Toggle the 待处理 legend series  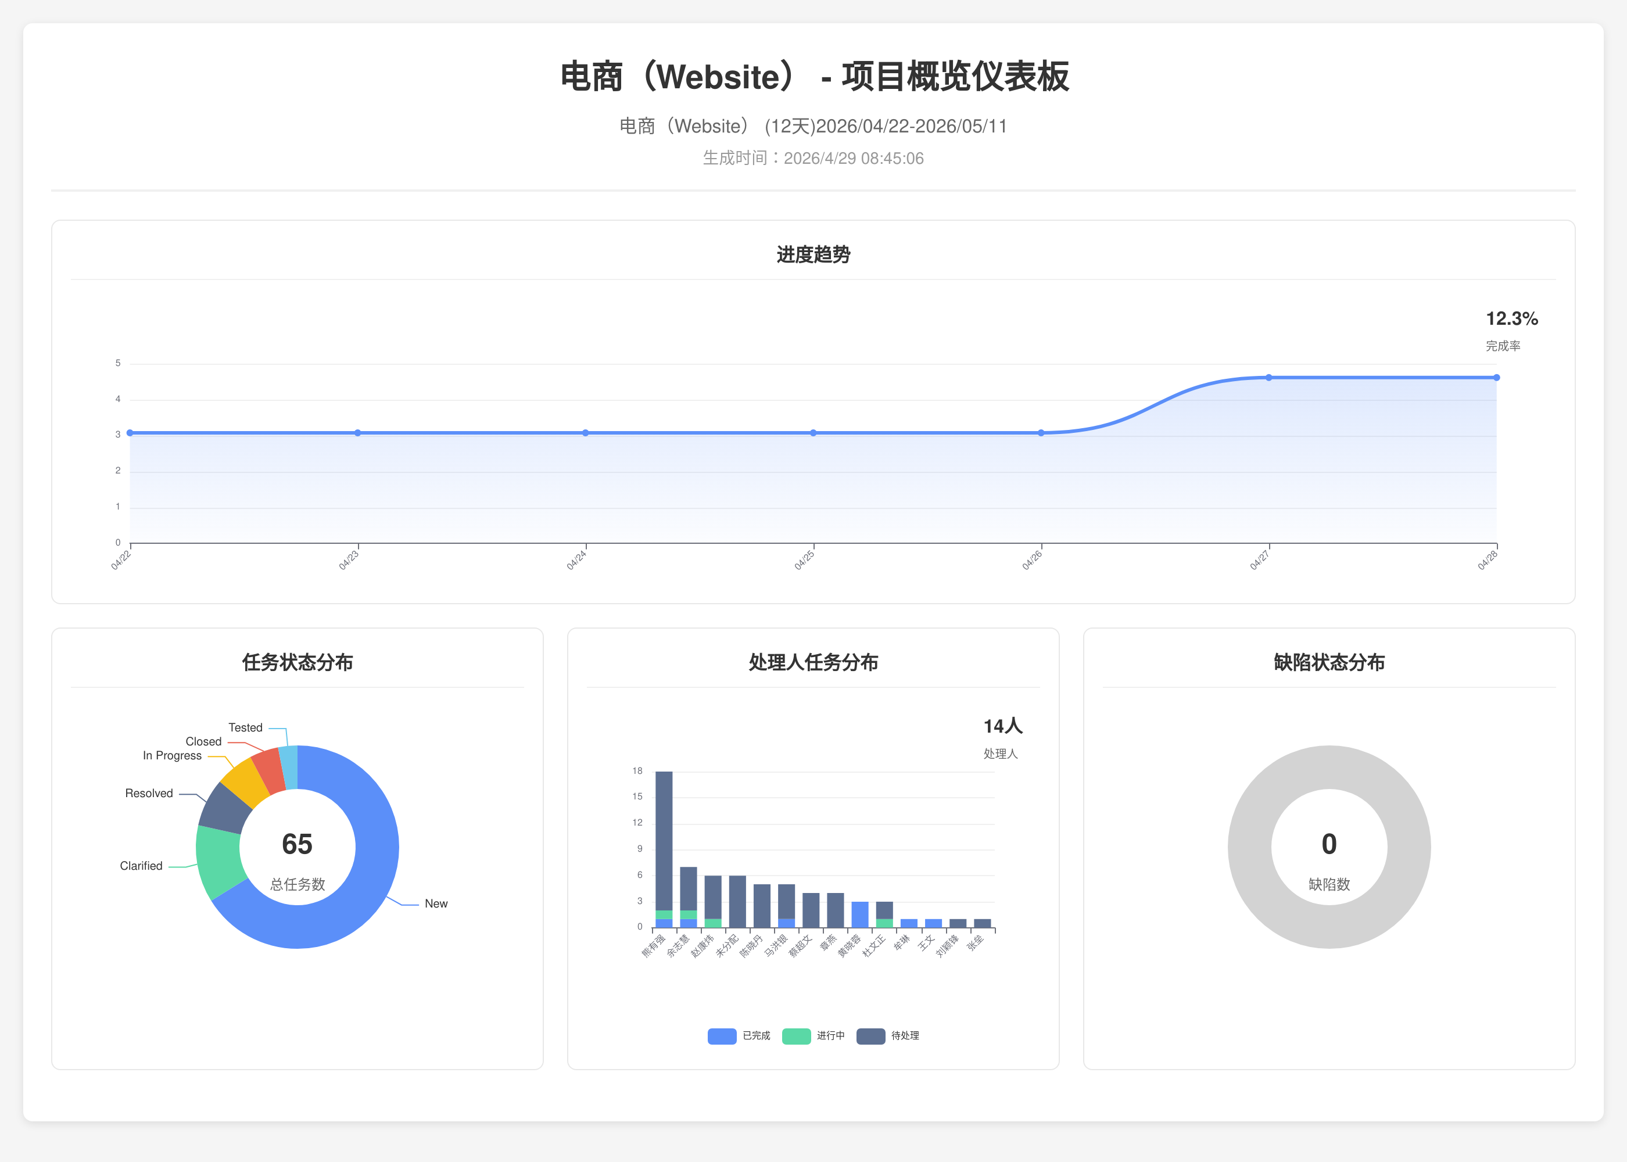click(871, 1036)
